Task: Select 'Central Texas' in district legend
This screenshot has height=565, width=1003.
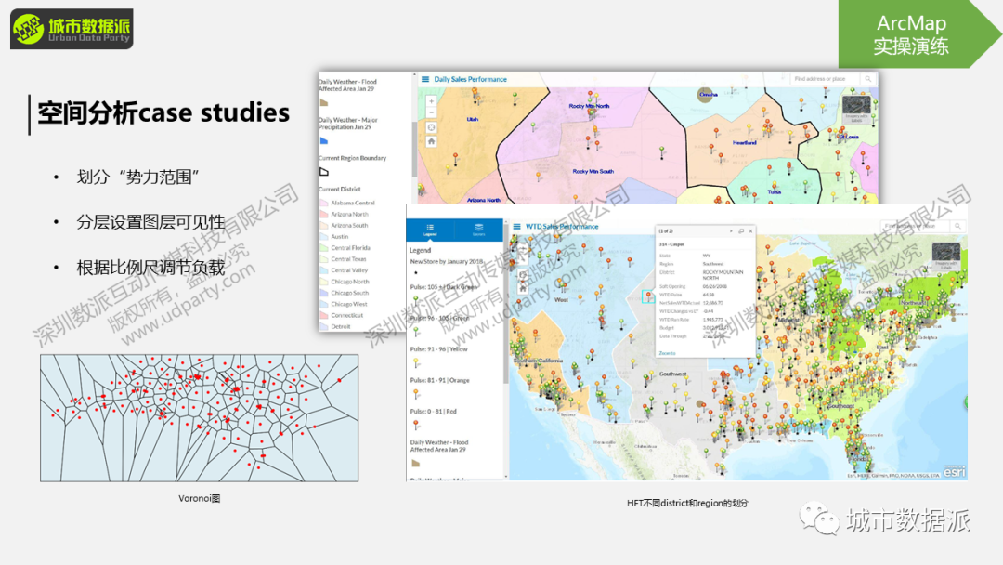Action: coord(348,259)
